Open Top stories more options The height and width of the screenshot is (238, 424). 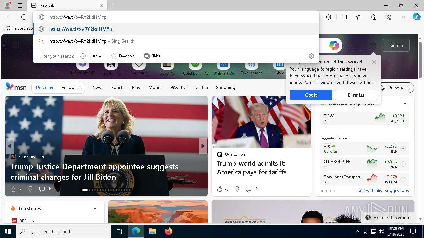coord(94,208)
